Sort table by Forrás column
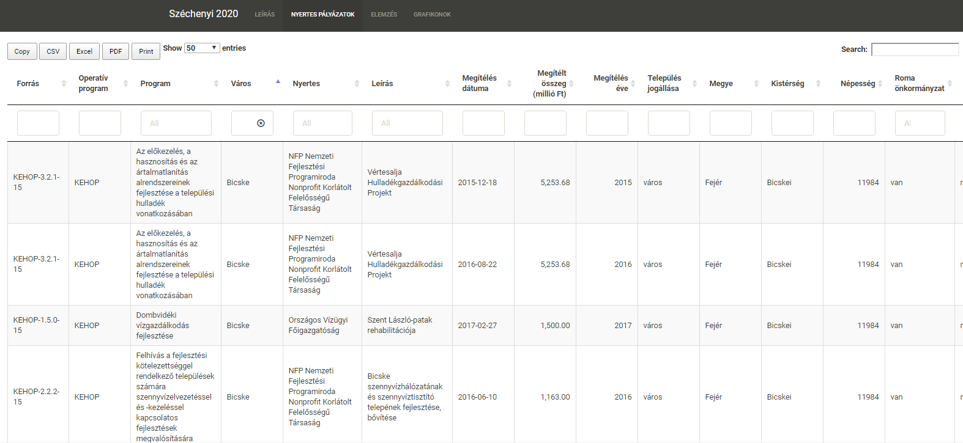Image resolution: width=963 pixels, height=443 pixels. 64,84
